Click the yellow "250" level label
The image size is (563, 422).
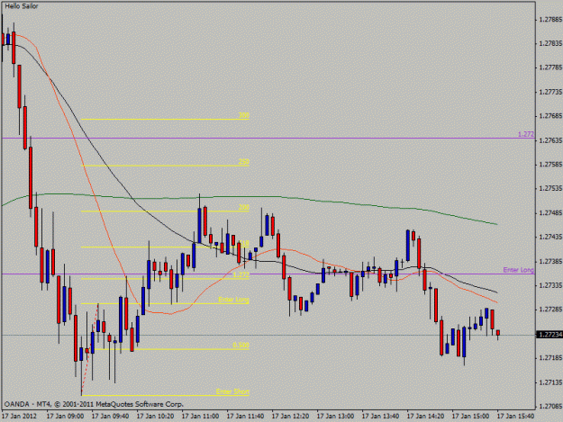pos(244,162)
